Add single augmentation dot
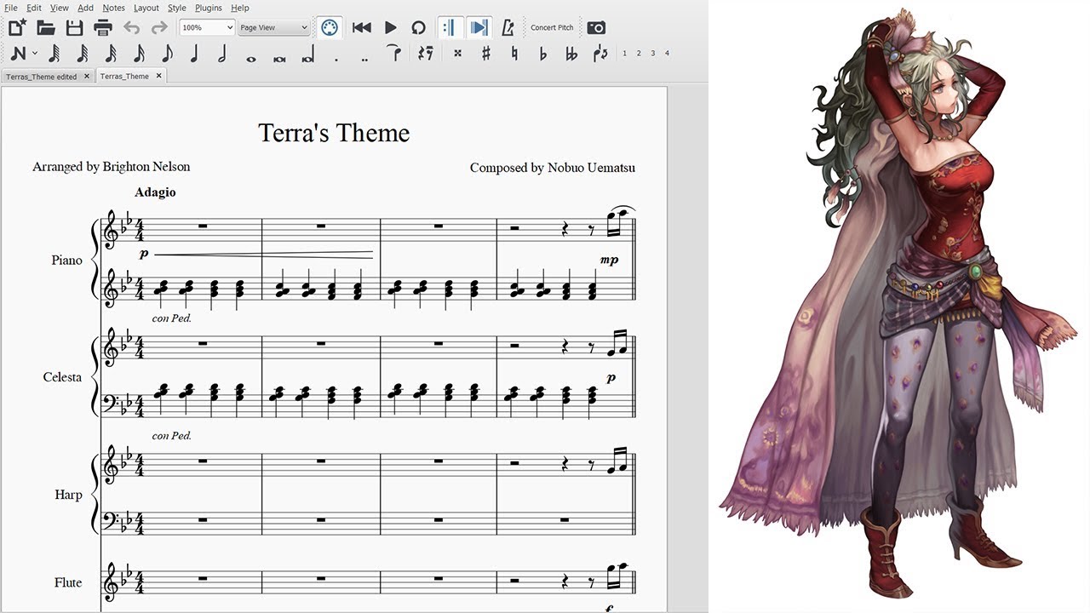 [x=336, y=59]
